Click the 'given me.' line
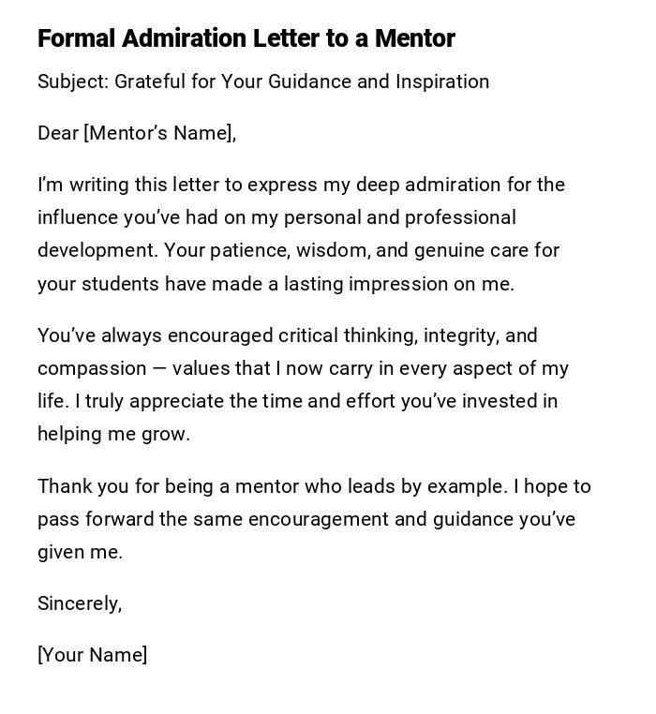This screenshot has height=714, width=656. click(80, 552)
